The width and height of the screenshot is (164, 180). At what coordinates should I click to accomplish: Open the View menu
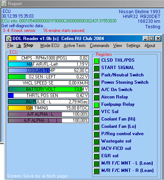point(117,46)
